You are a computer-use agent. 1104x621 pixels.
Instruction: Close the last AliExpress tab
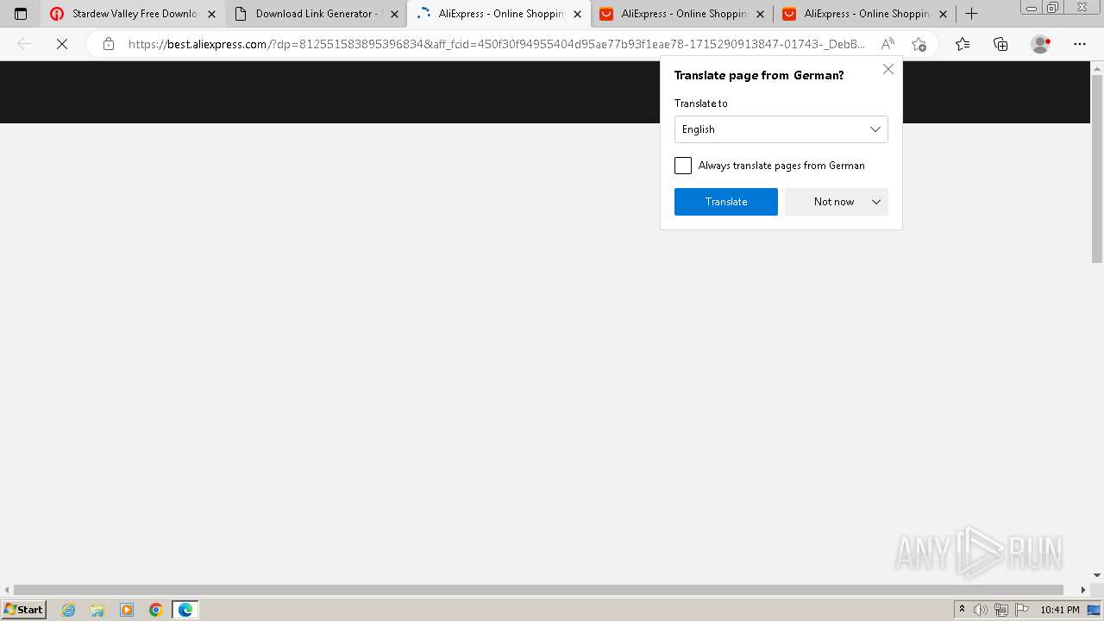(x=943, y=14)
